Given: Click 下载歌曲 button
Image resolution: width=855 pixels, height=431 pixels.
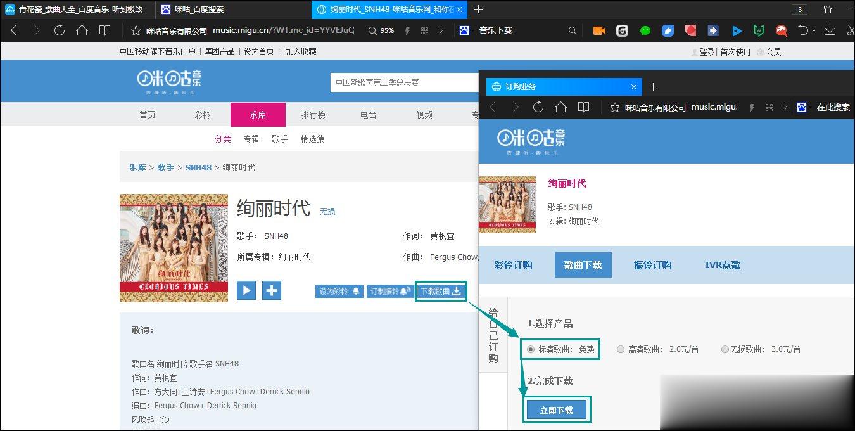Looking at the screenshot, I should (441, 292).
